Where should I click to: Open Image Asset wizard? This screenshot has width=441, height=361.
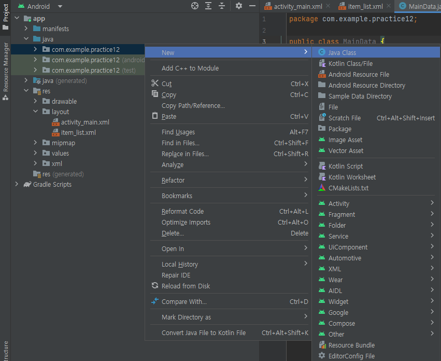coord(376,140)
